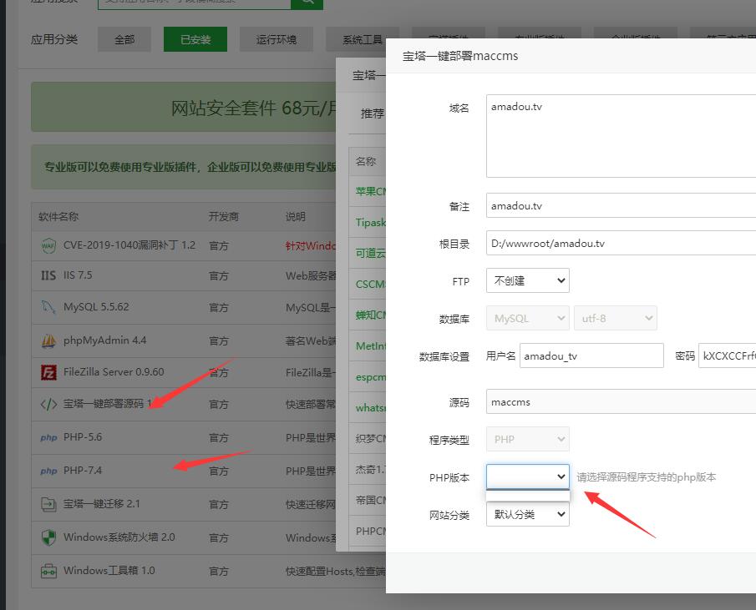This screenshot has width=756, height=610.
Task: Click the MetInfo link in source list
Action: pyautogui.click(x=370, y=345)
